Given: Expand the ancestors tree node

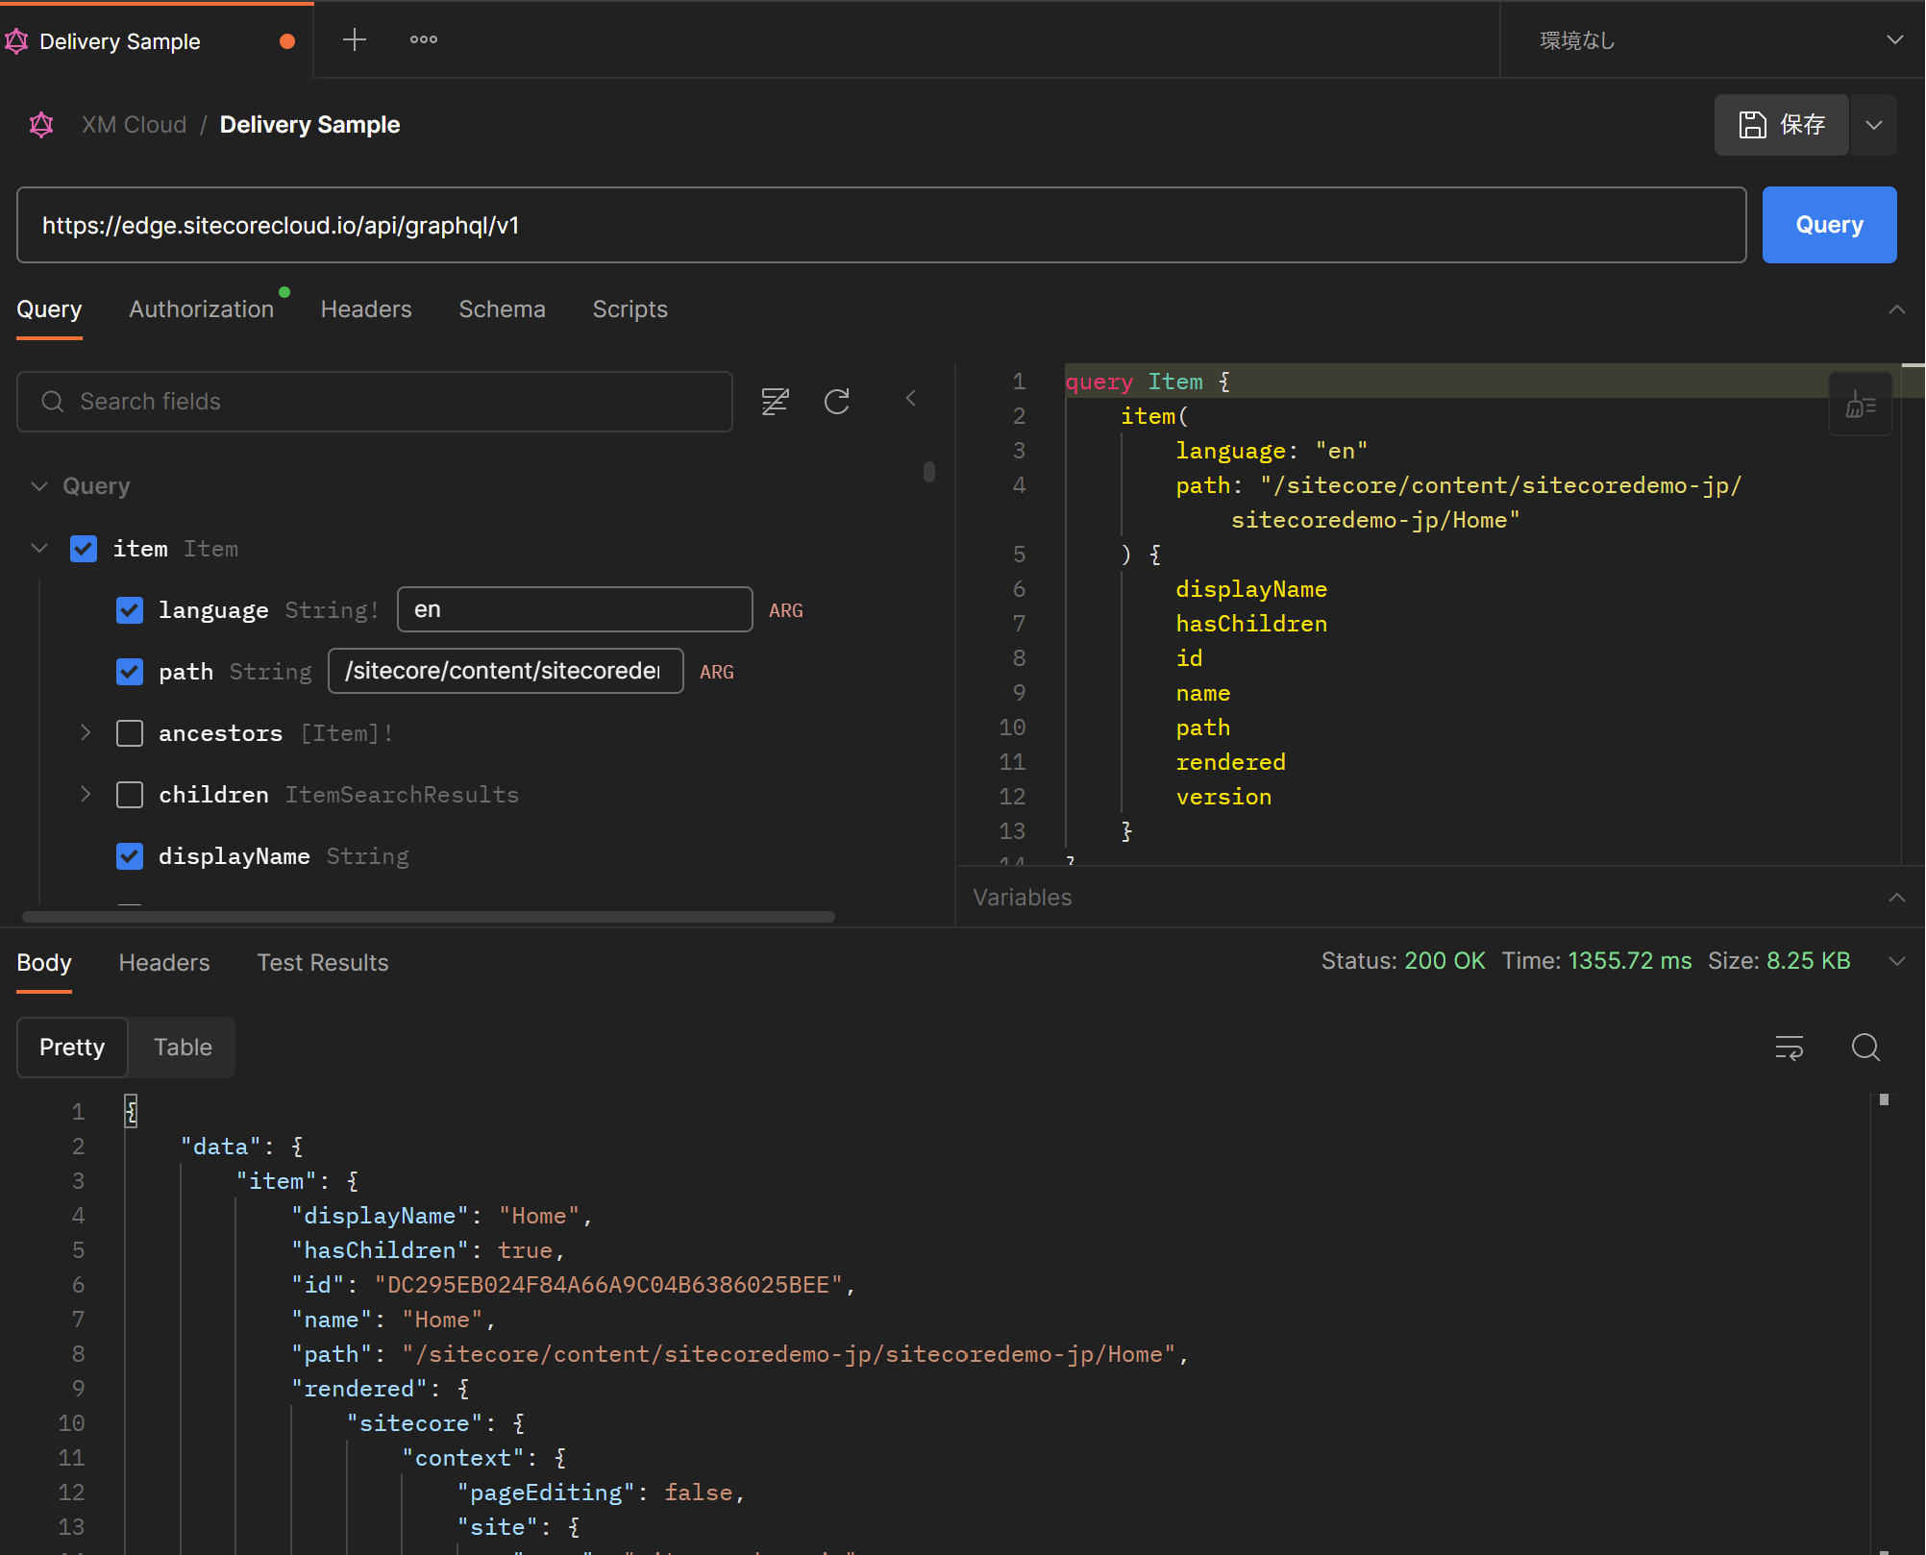Looking at the screenshot, I should click(86, 732).
